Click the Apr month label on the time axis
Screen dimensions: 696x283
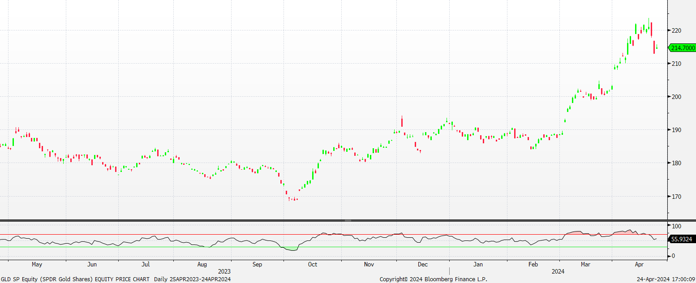(640, 264)
